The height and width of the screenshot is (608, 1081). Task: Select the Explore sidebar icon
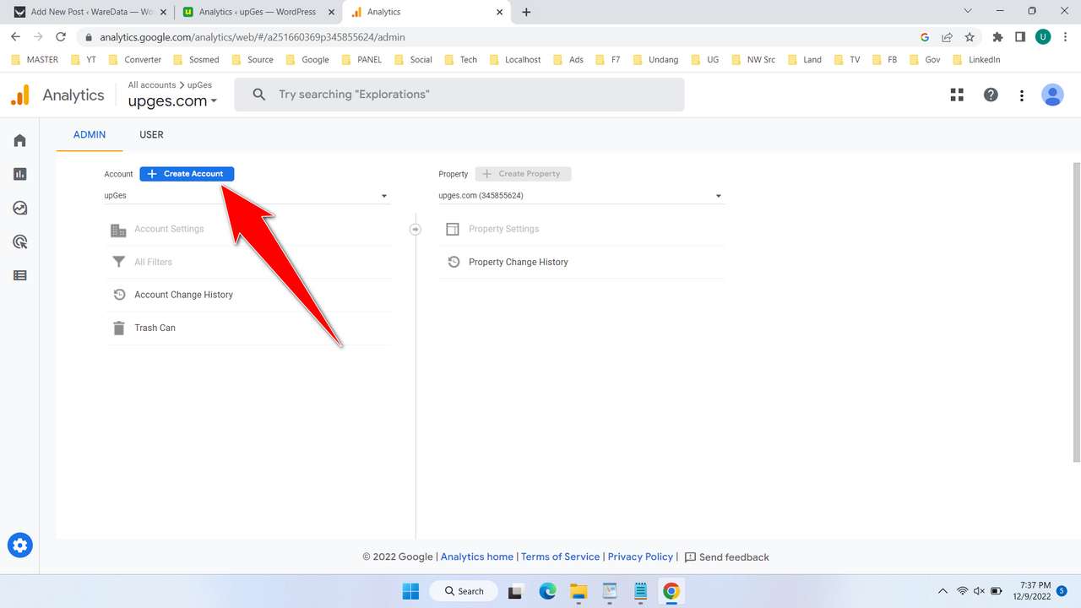pyautogui.click(x=19, y=208)
